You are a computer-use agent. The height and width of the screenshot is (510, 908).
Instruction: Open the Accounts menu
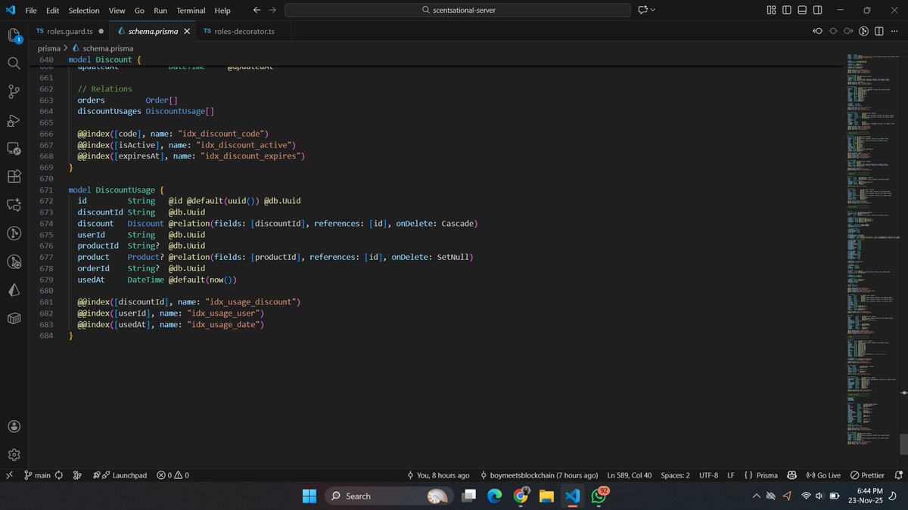coord(14,426)
